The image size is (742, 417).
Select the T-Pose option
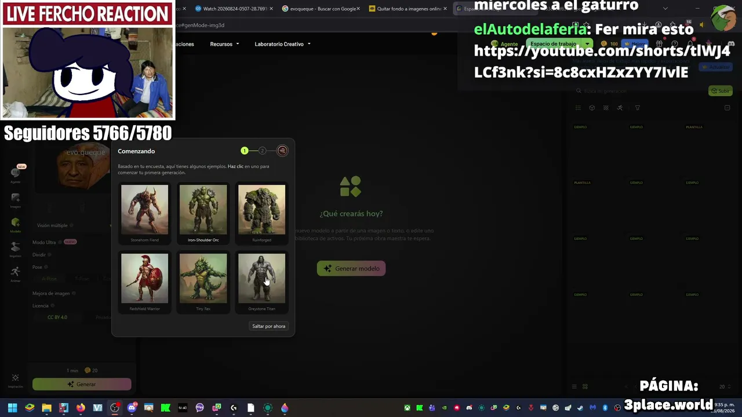pyautogui.click(x=82, y=279)
